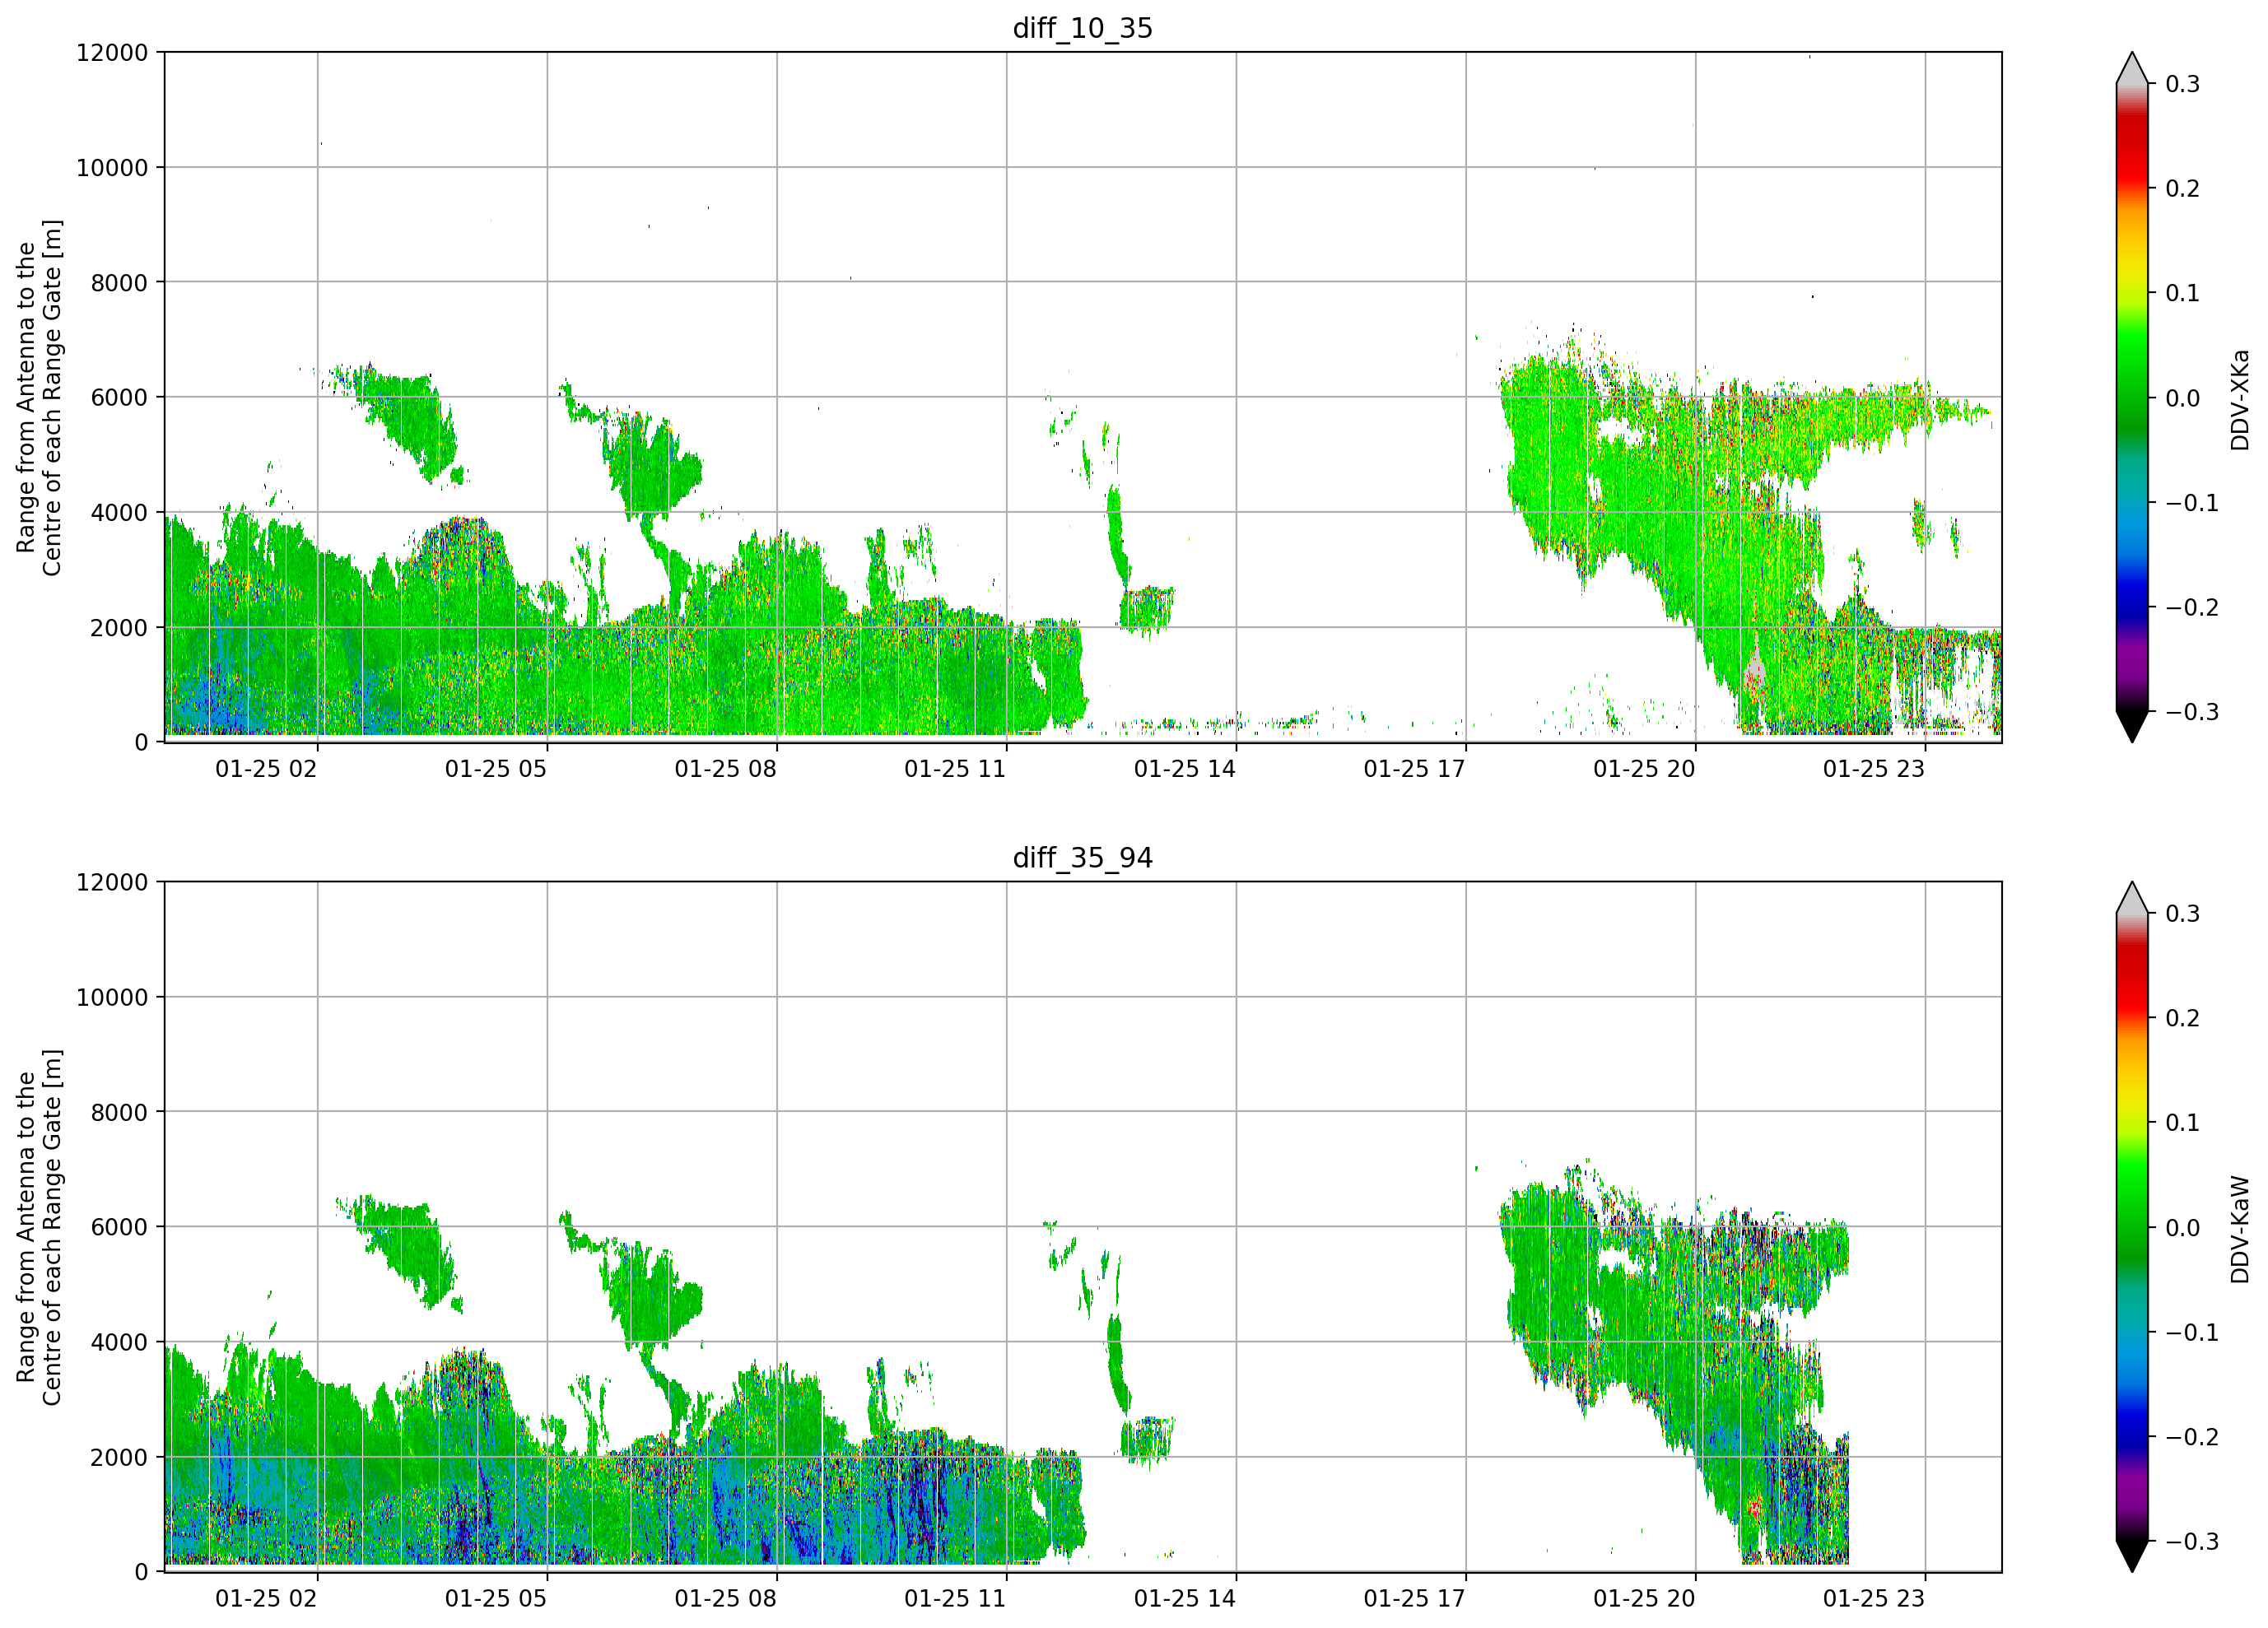Click the black lower arrow of the DDV-XKa colorbar
Viewport: 2268px width, 1628px height.
pyautogui.click(x=2131, y=725)
